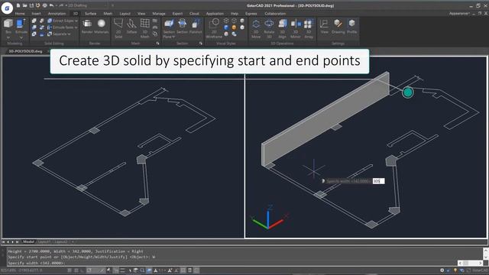Viewport: 489px width, 275px height.
Task: Click the Profile settings tool
Action: (x=351, y=26)
